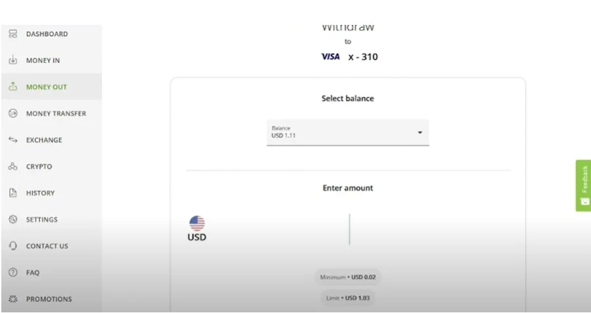Viewport: 591px width, 313px height.
Task: Click the History document icon
Action: 12,193
